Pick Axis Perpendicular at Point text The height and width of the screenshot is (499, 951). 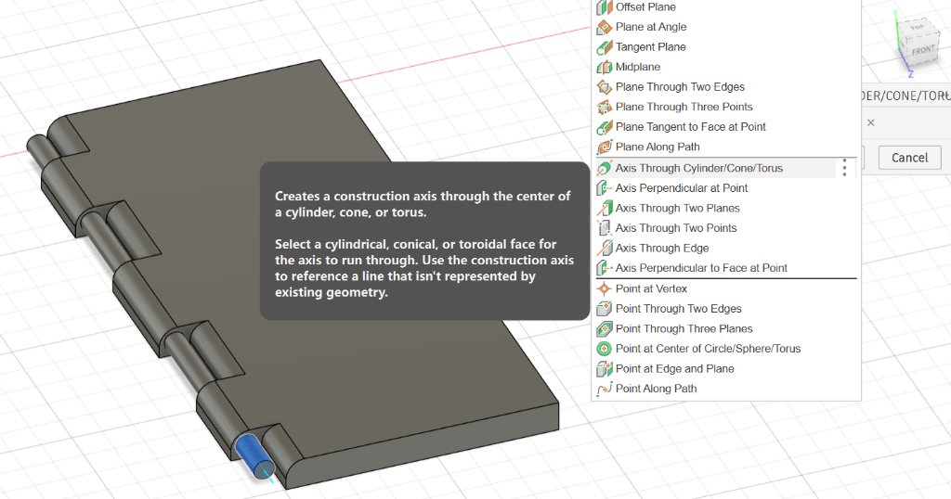(682, 188)
